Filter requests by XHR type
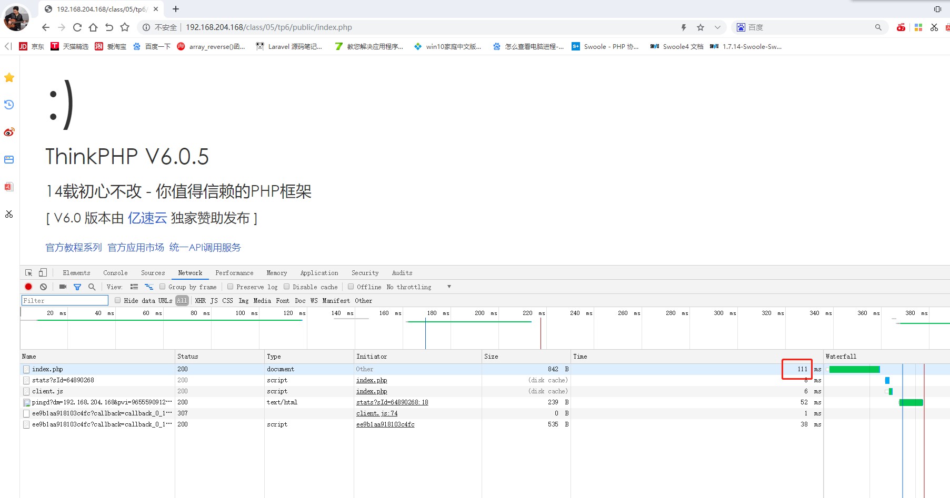The image size is (950, 498). 201,301
